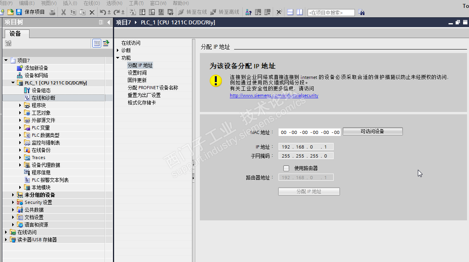
Task: Click the 子网掩码 field
Action: click(306, 156)
